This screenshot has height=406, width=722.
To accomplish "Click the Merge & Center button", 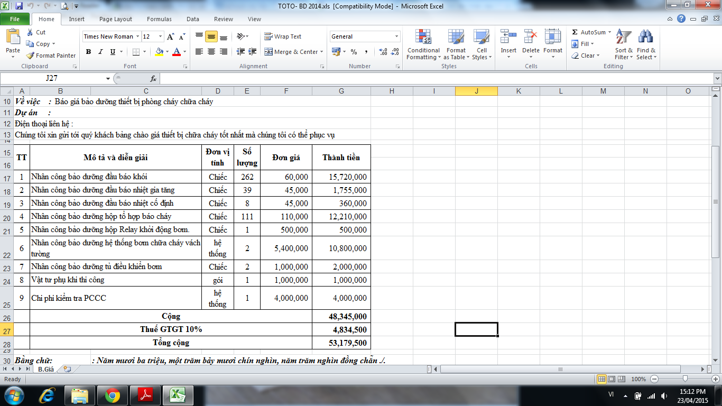I will 291,52.
